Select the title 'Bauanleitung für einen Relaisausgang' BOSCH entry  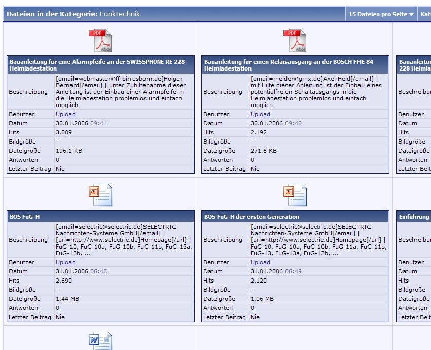295,65
